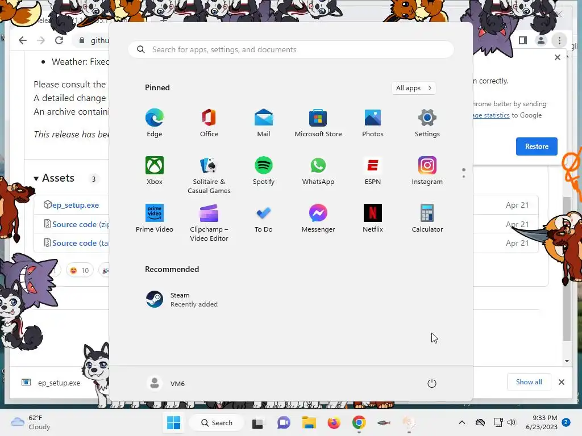Launch Prime Video
This screenshot has height=436, width=582.
point(155,219)
